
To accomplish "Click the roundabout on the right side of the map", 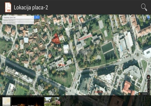I will click(x=138, y=54).
